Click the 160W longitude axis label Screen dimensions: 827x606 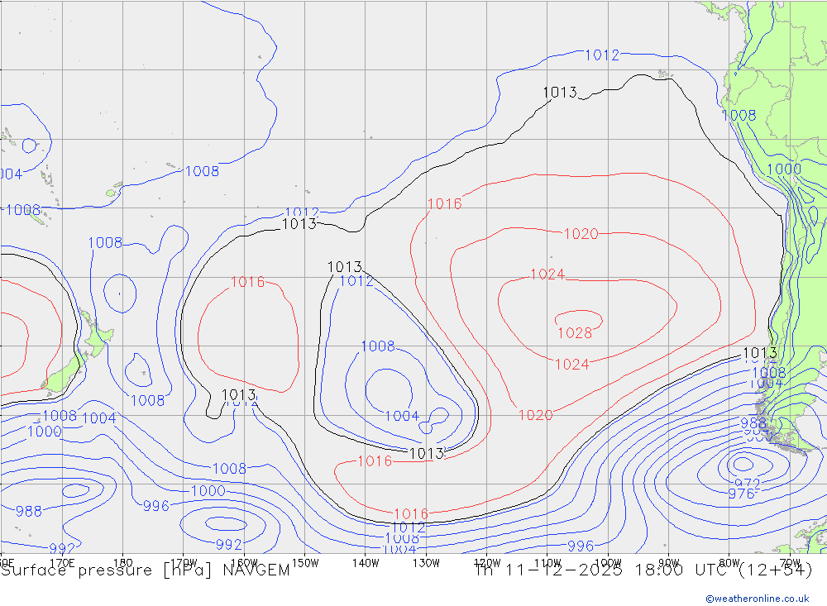coord(244,563)
